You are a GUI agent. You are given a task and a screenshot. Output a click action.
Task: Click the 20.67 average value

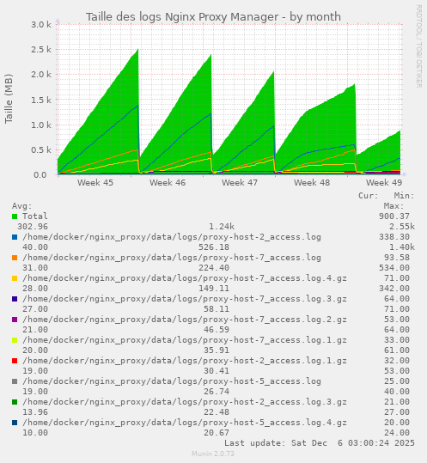click(217, 433)
